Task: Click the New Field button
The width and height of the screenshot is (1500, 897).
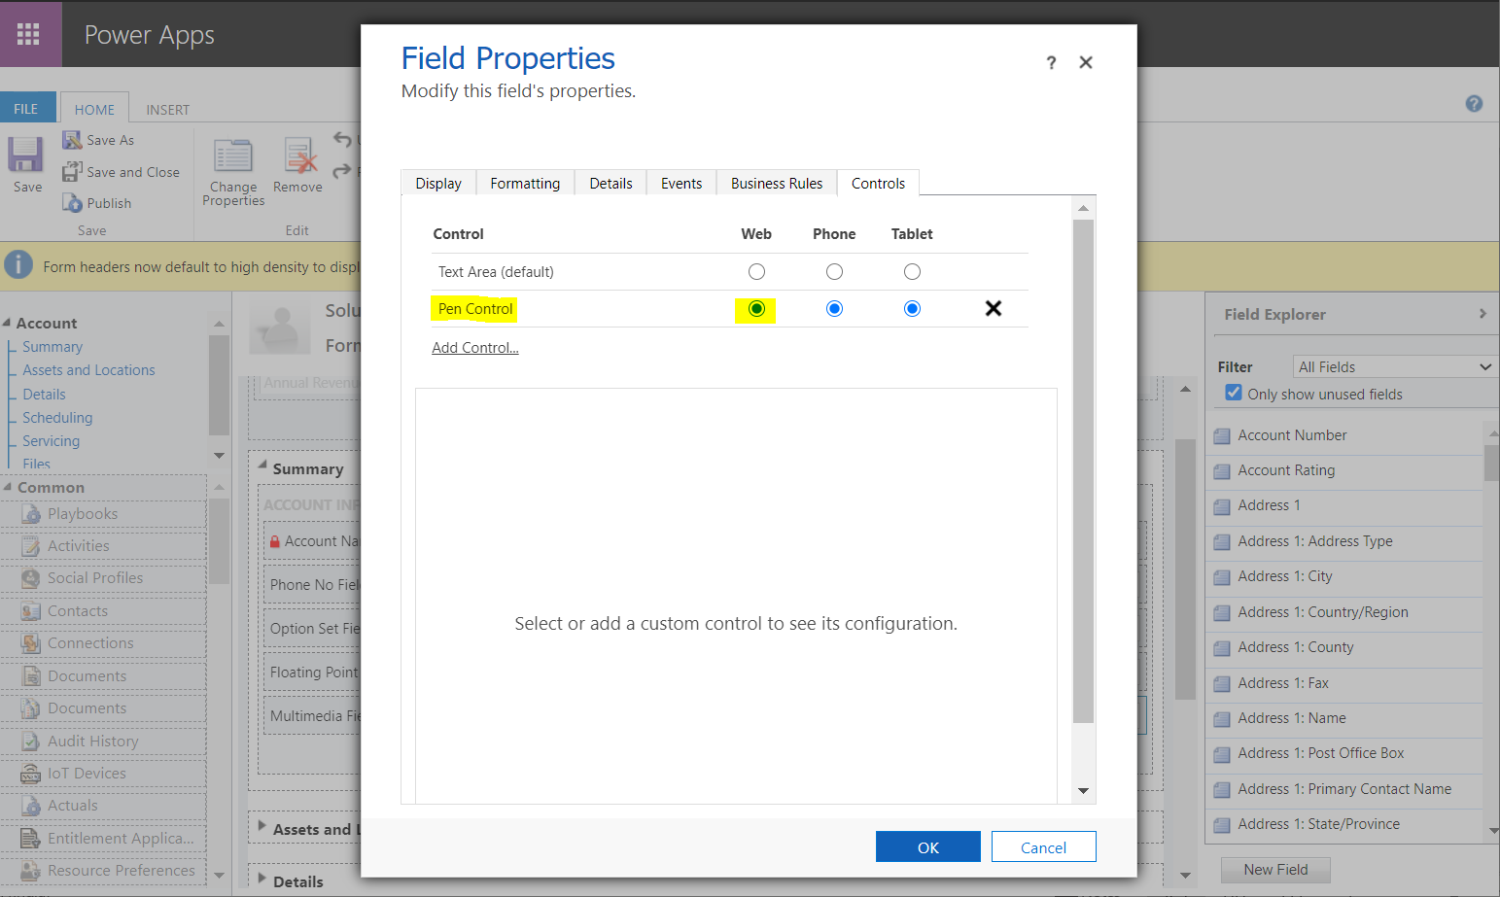Action: [1275, 870]
